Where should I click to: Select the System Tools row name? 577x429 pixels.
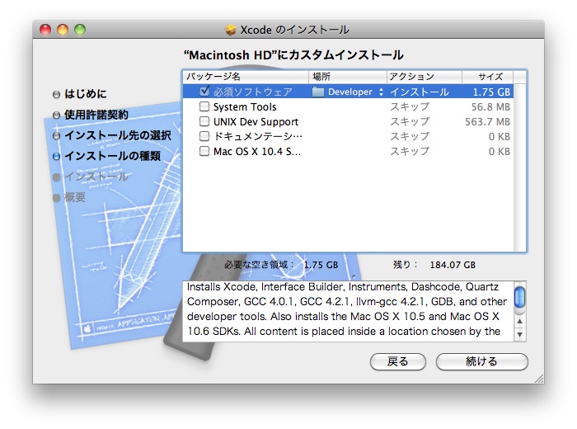pos(245,106)
